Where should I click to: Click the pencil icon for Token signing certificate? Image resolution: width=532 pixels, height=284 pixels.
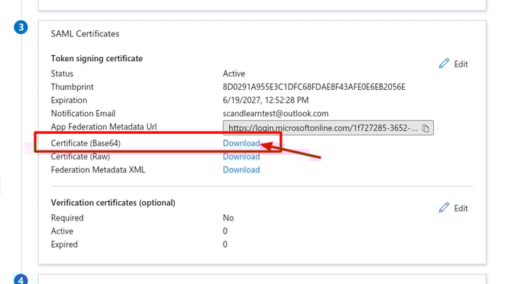444,63
